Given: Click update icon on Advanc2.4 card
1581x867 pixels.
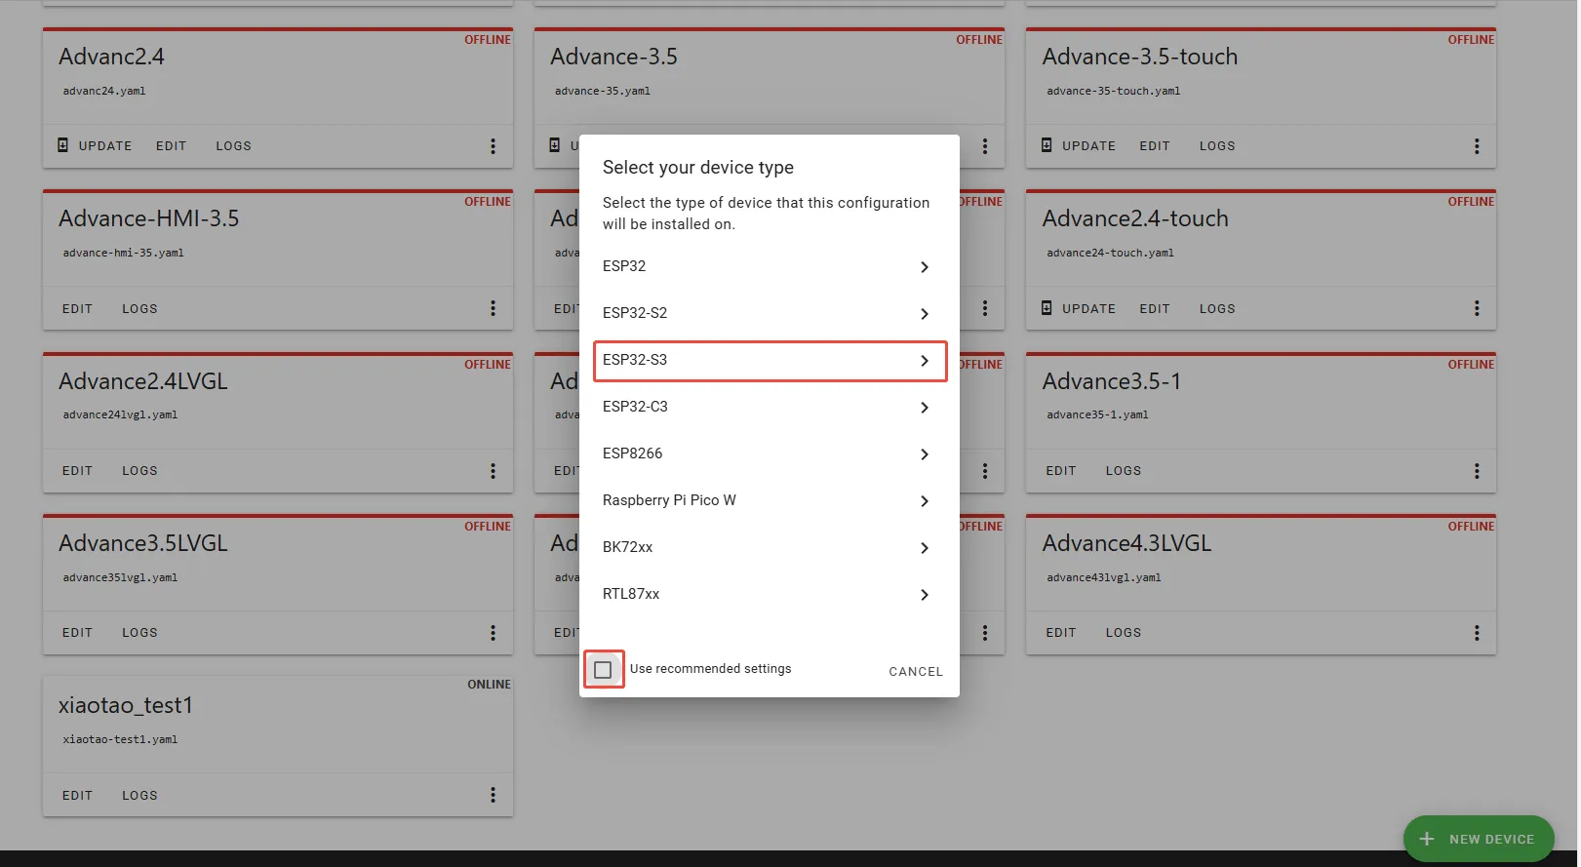Looking at the screenshot, I should [63, 145].
